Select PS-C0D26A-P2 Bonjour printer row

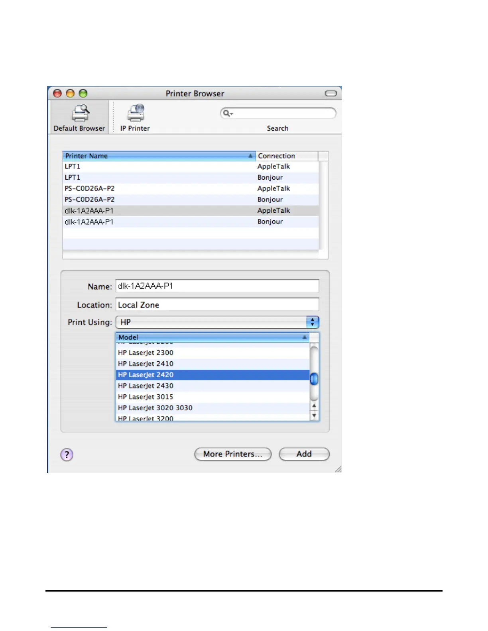[x=191, y=200]
